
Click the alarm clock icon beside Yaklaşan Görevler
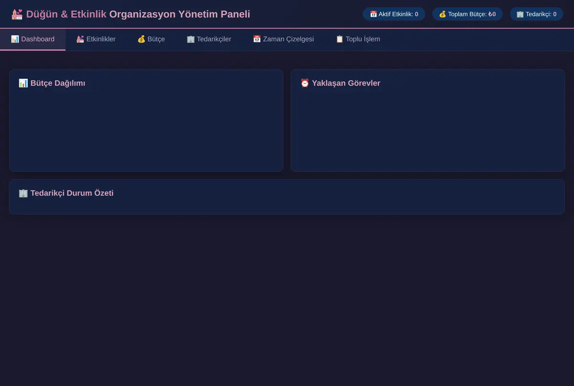pyautogui.click(x=305, y=83)
